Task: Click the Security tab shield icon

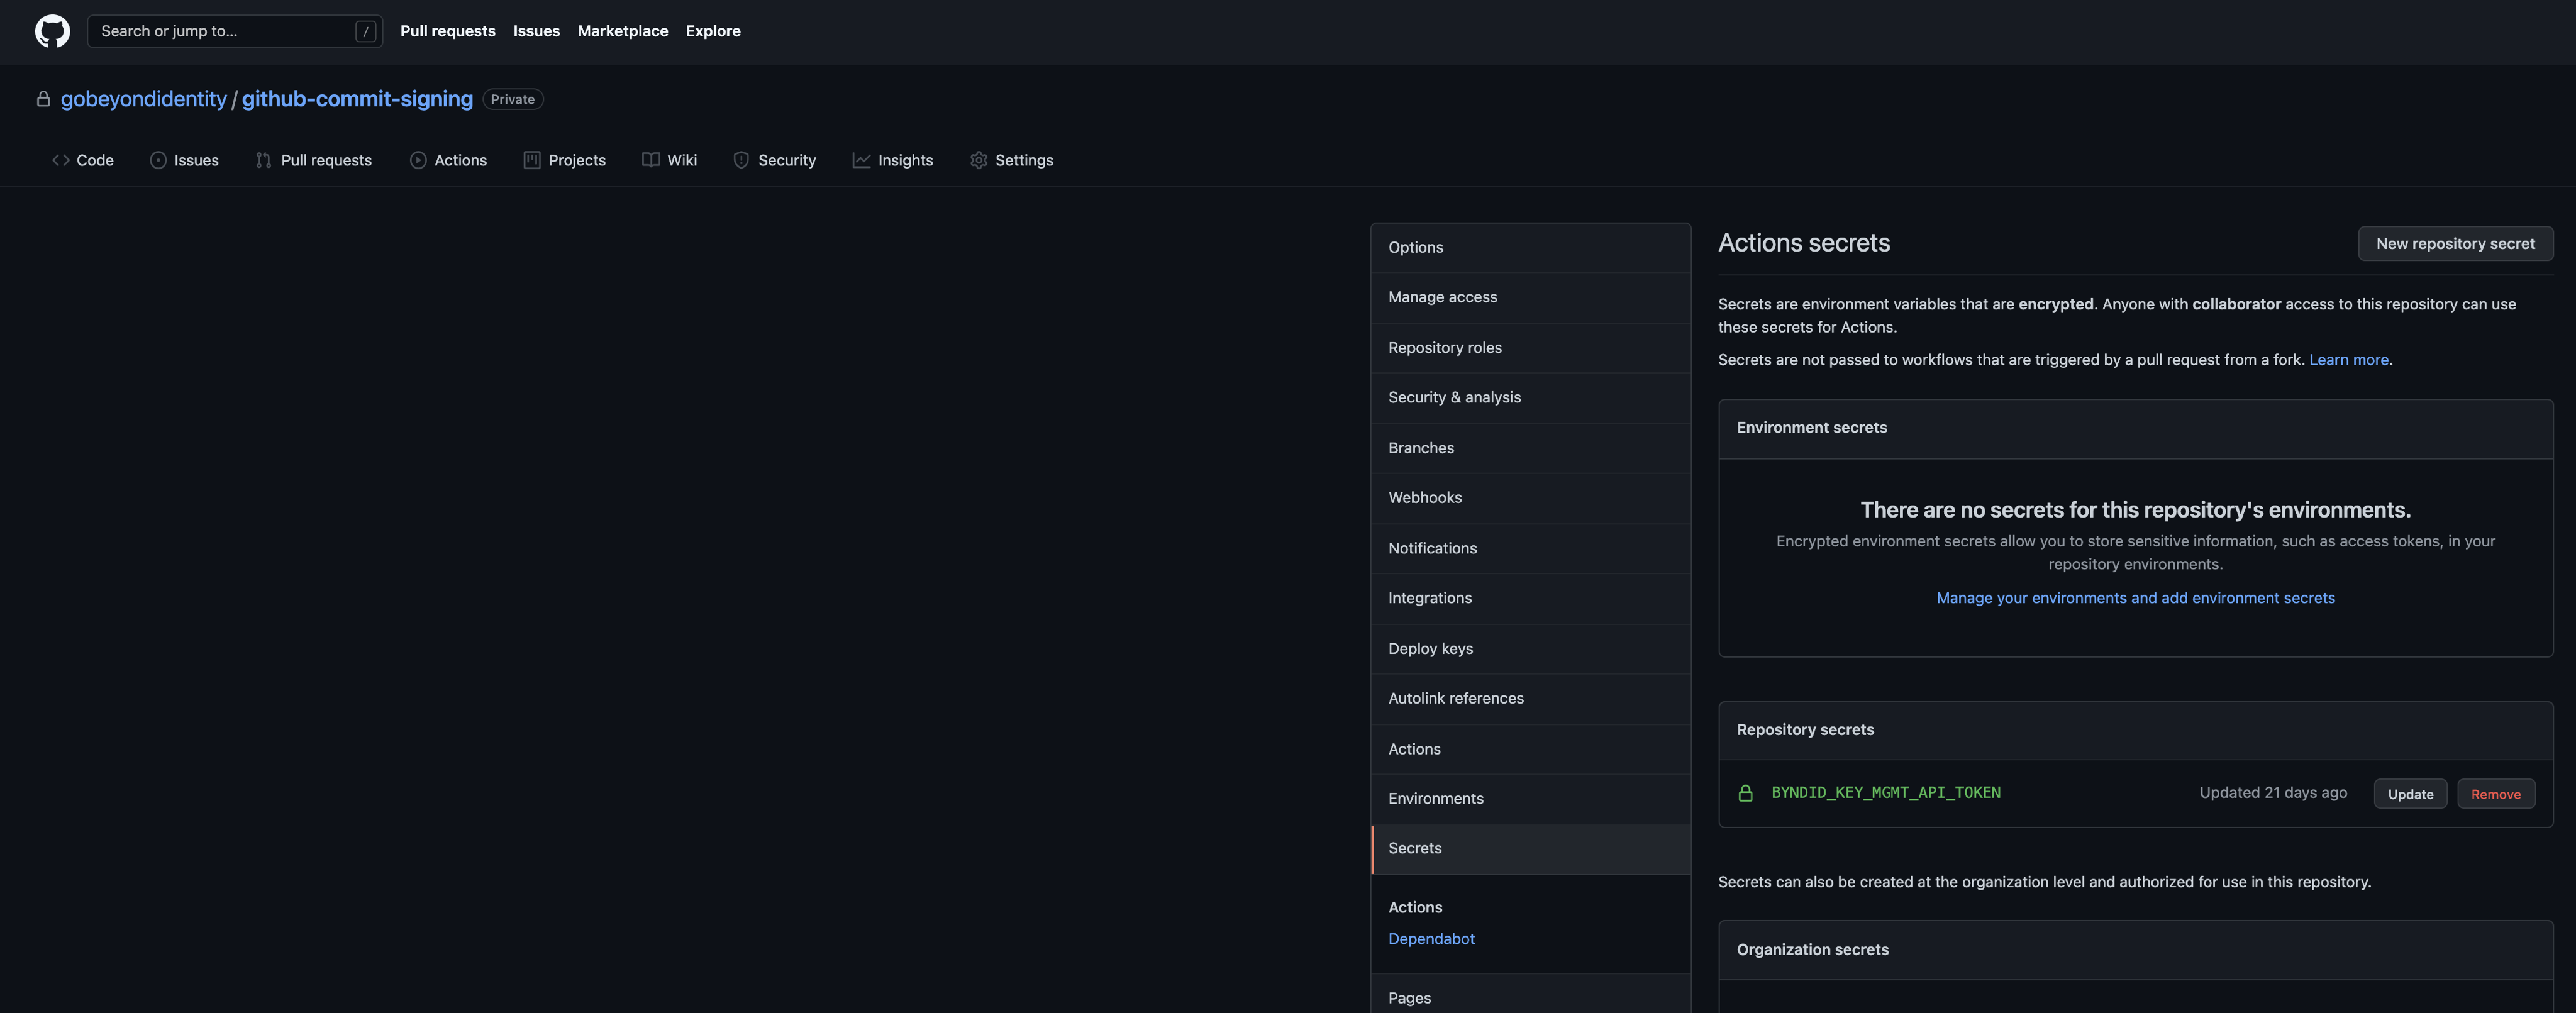Action: pyautogui.click(x=741, y=160)
